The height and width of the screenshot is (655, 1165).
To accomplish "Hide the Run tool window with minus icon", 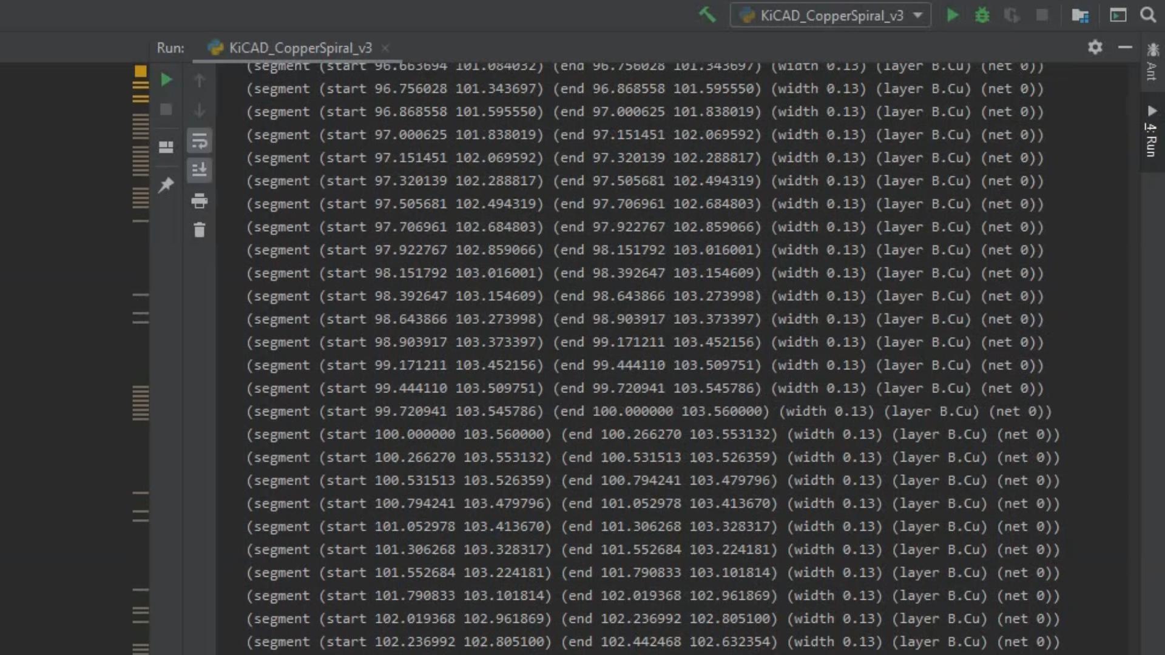I will (1125, 47).
